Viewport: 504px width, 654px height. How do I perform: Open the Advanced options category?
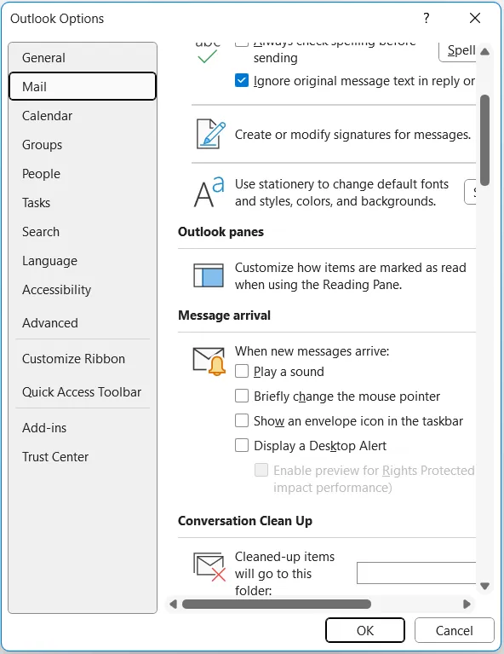point(83,323)
